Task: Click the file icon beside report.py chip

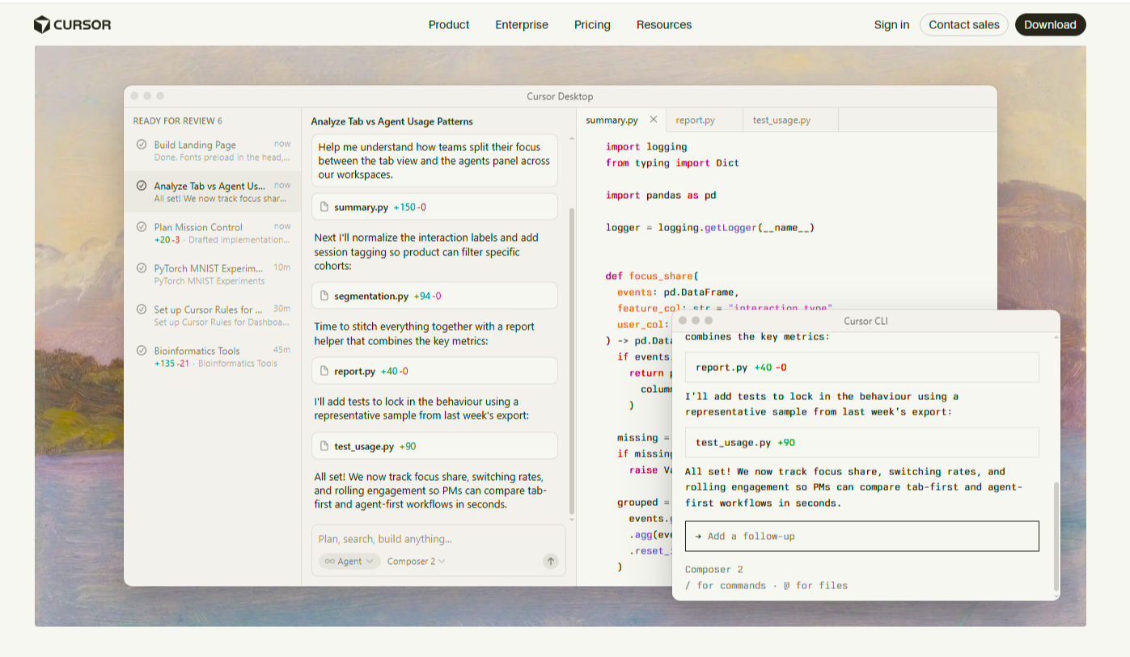Action: click(x=324, y=372)
